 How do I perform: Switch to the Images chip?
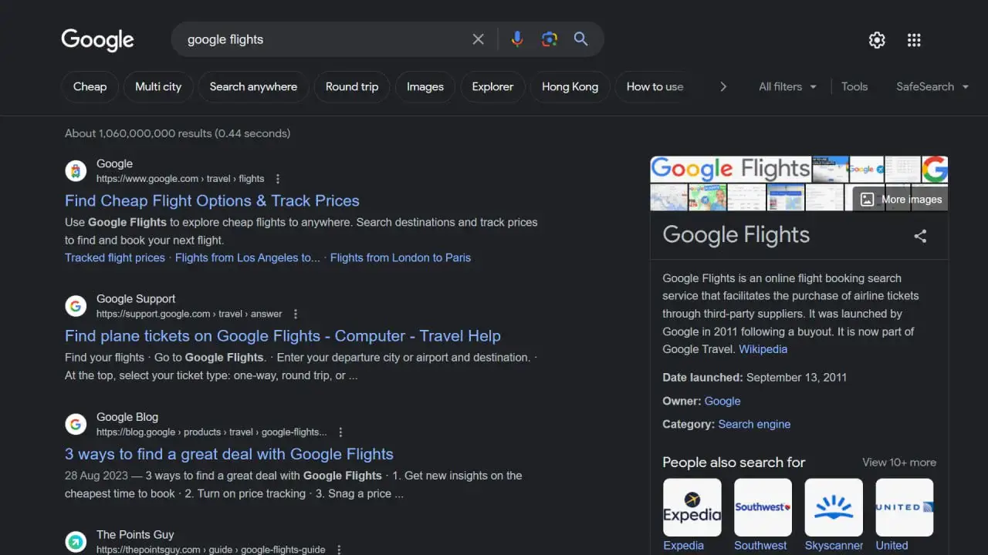click(x=425, y=86)
